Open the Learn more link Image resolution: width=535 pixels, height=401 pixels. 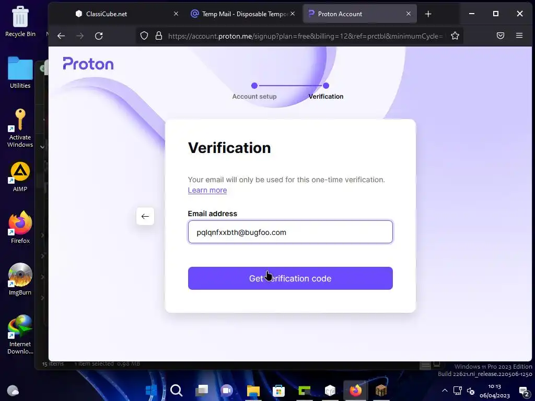(x=207, y=190)
